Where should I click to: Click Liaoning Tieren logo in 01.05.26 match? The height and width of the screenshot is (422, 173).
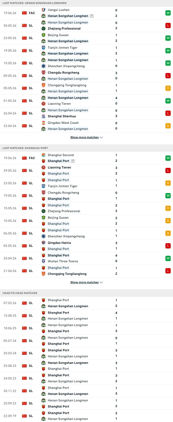(44, 104)
